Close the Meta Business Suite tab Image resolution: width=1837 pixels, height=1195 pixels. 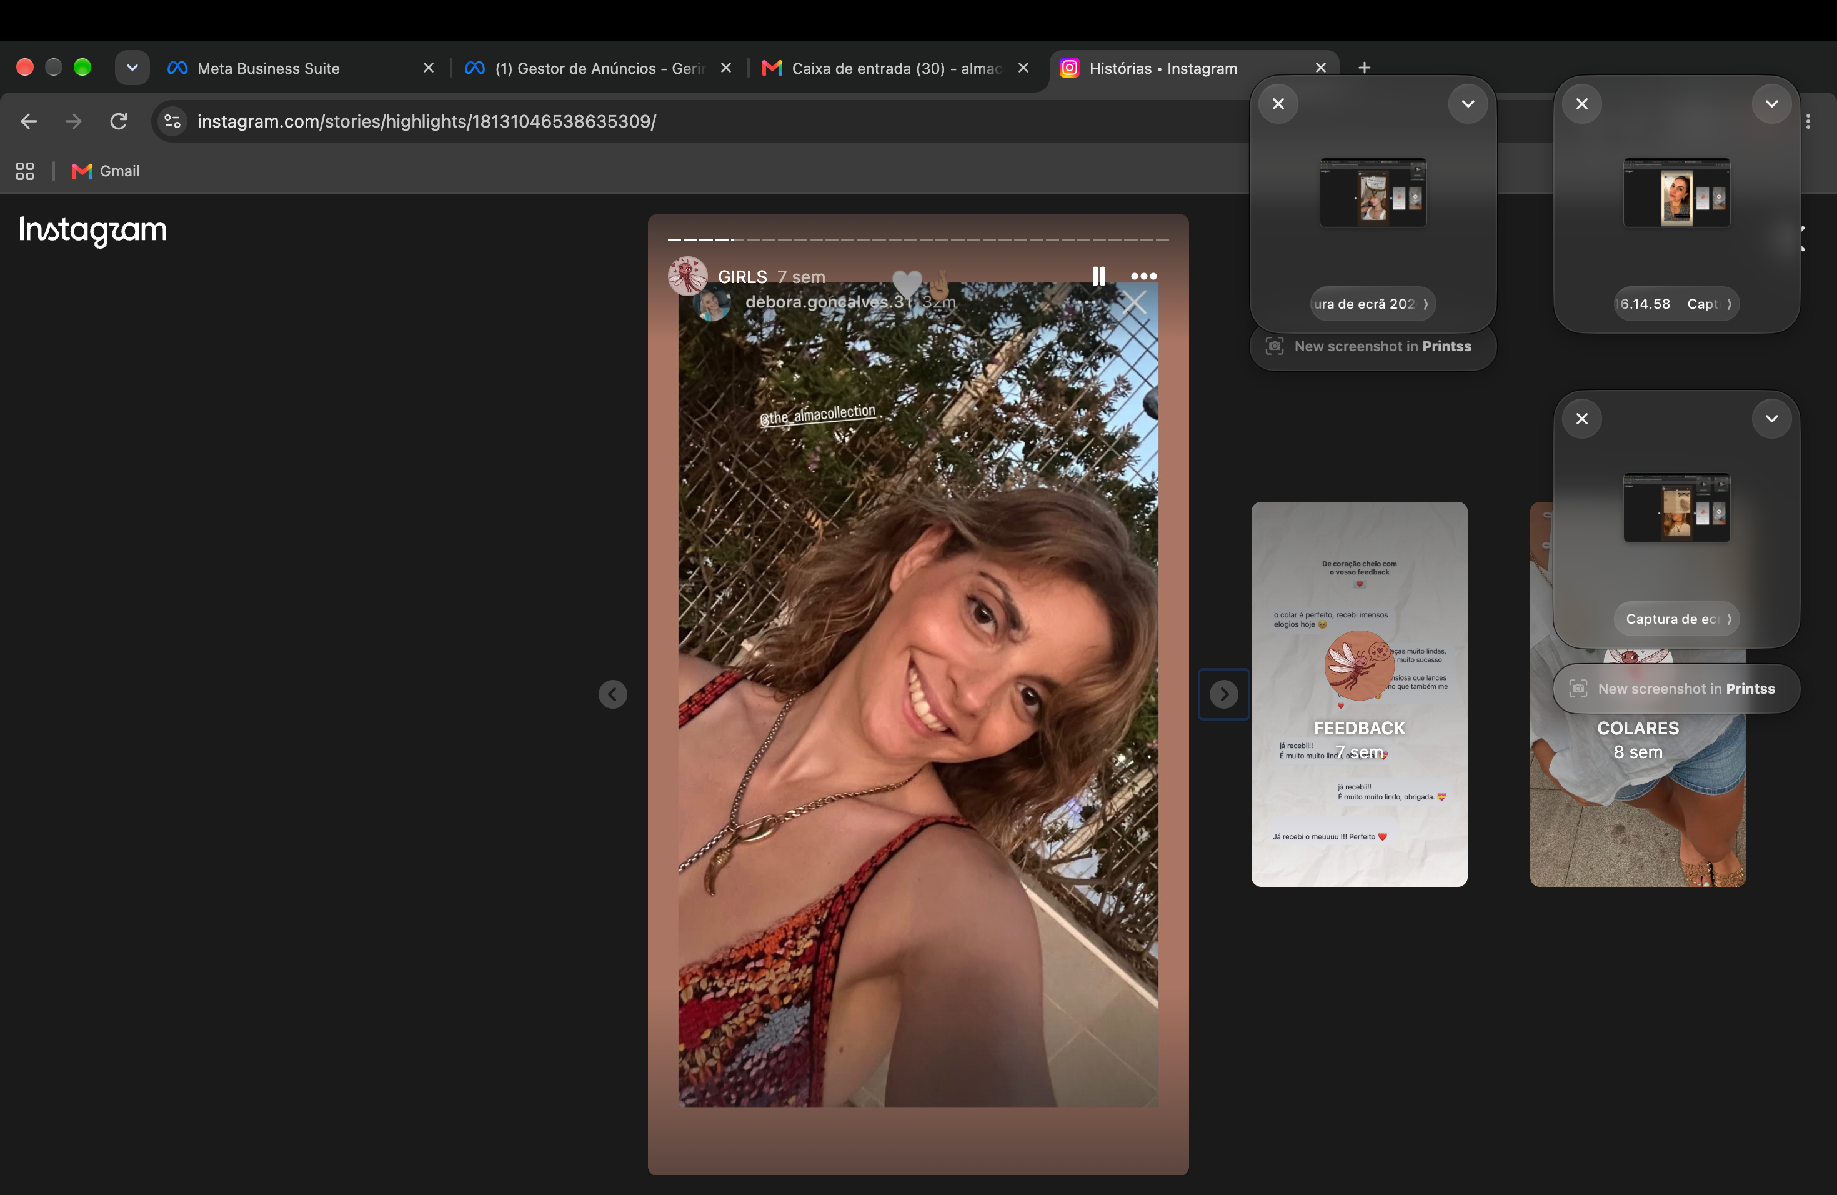(x=429, y=68)
